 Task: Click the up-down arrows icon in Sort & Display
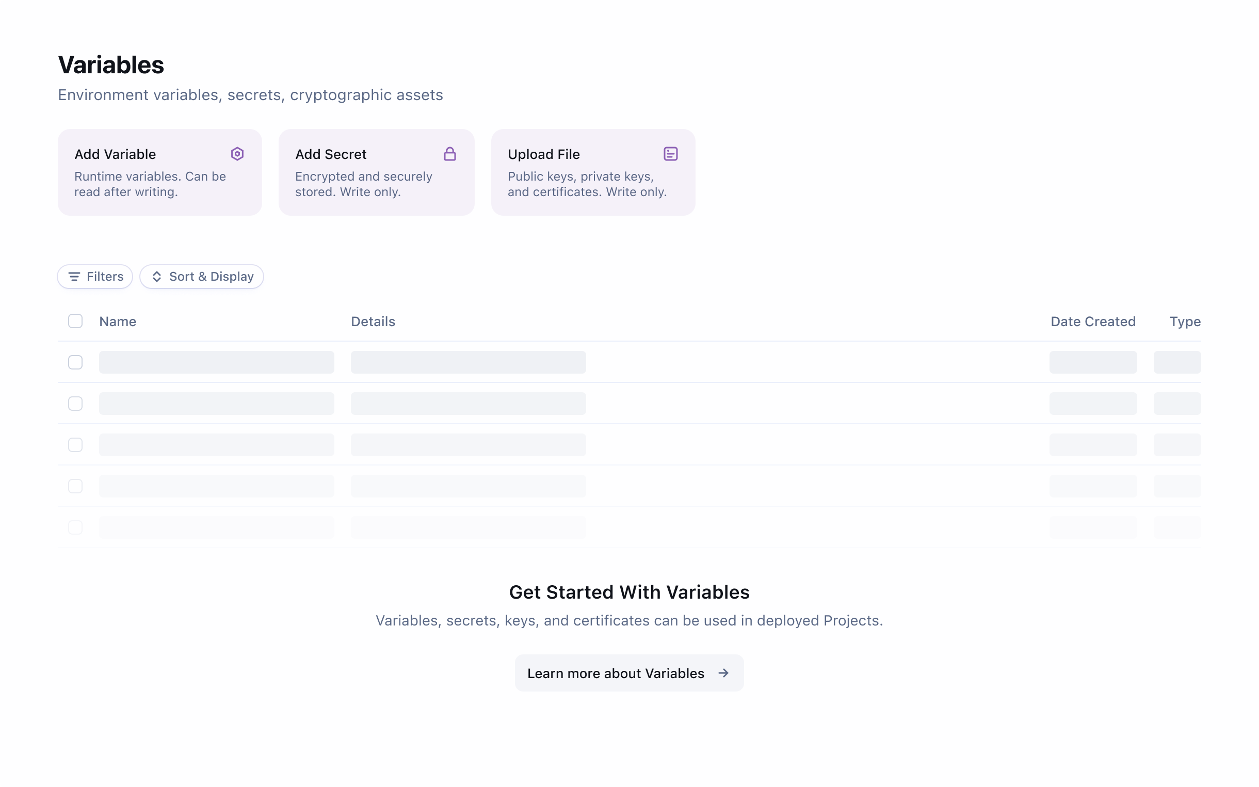156,277
